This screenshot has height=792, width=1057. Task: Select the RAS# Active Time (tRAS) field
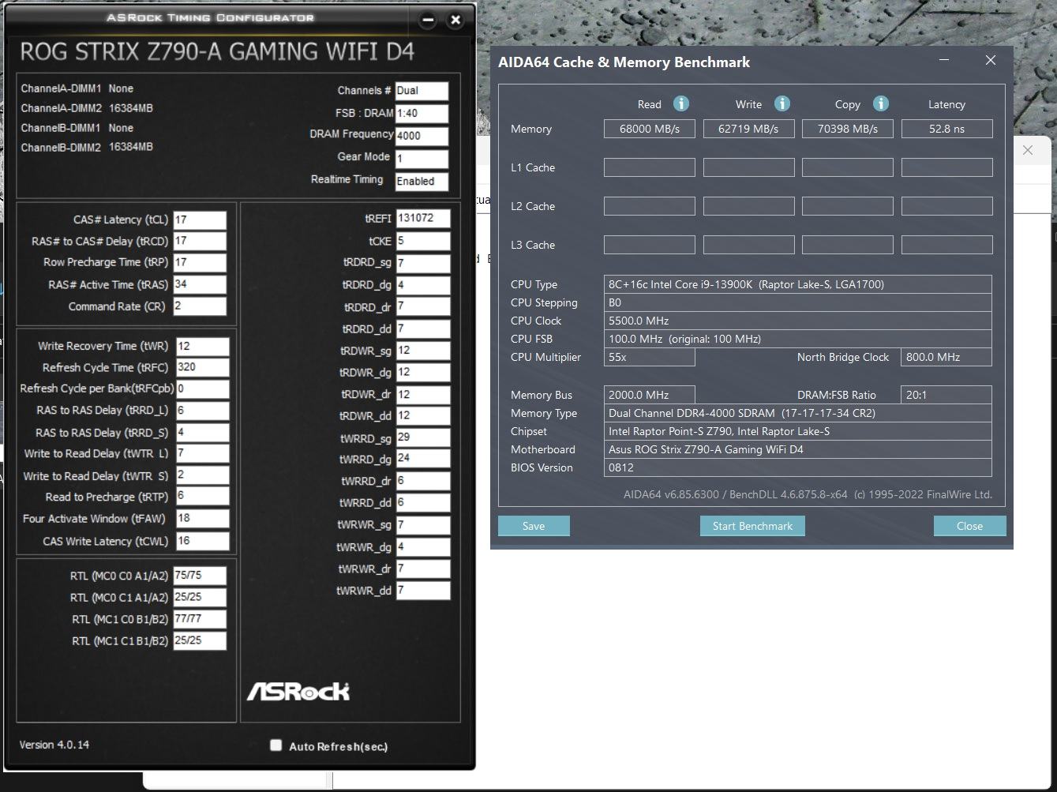point(199,284)
